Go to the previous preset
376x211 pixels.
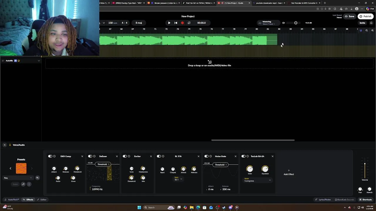[11, 169]
